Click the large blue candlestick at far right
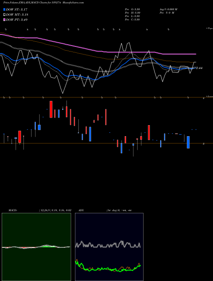213x281 pixels. (x=188, y=142)
